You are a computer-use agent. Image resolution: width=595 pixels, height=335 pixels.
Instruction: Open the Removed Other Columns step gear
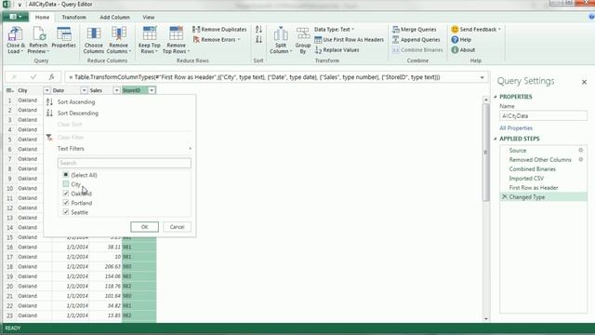(580, 159)
